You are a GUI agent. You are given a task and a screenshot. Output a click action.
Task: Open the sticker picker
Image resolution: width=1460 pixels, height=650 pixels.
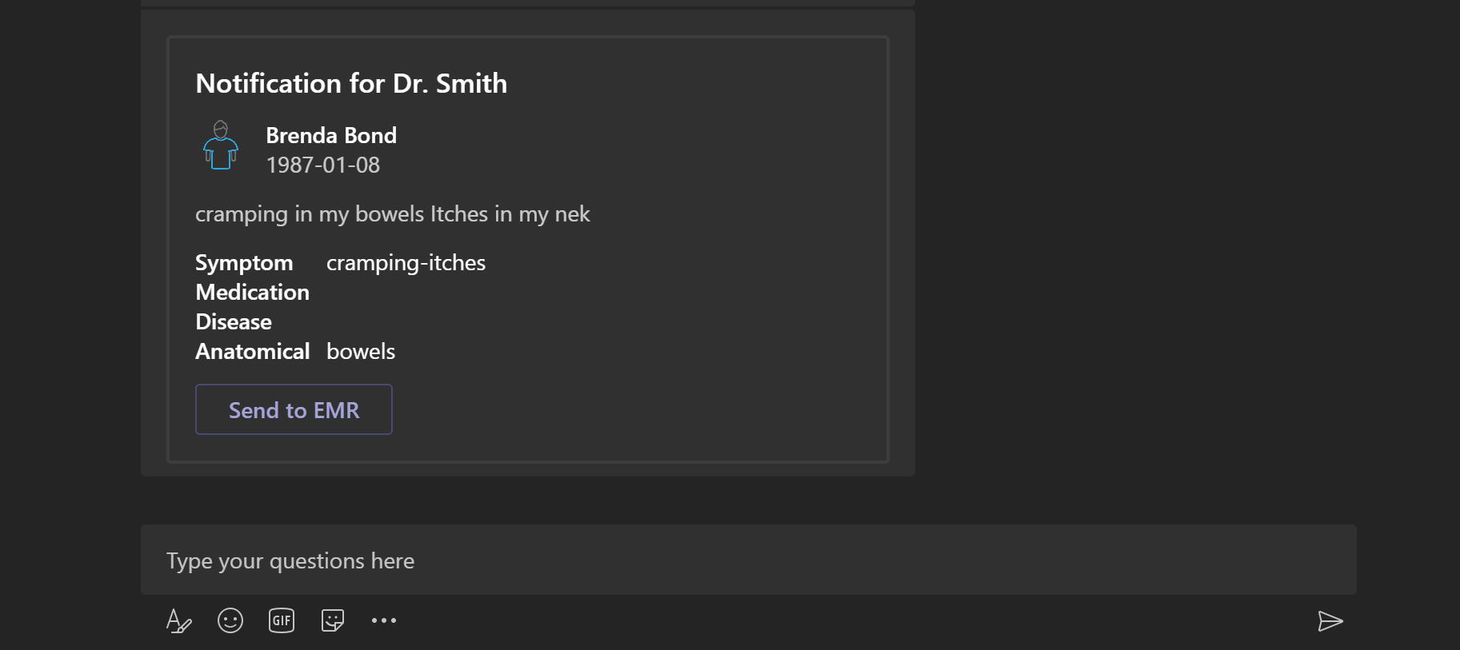click(x=333, y=620)
